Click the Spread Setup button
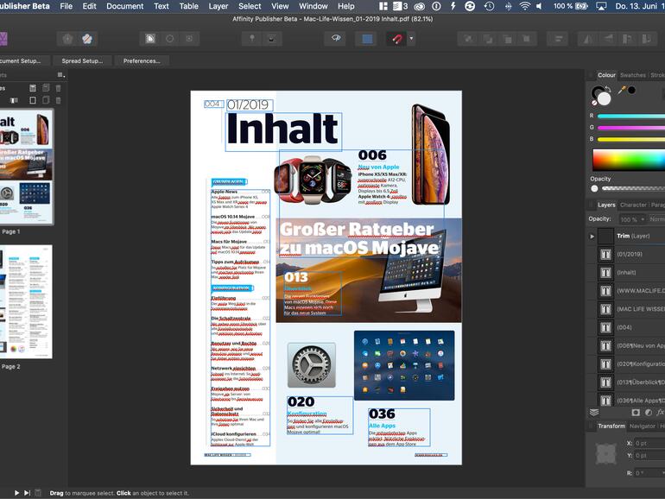Viewport: 665px width, 499px height. click(x=82, y=60)
